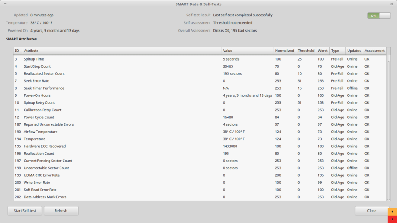Click threshold value 25 in Spinup Time row
The image size is (397, 223).
click(x=300, y=59)
